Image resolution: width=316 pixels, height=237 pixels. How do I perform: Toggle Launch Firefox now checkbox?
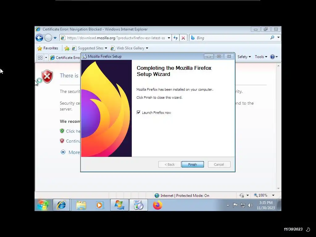coord(139,112)
